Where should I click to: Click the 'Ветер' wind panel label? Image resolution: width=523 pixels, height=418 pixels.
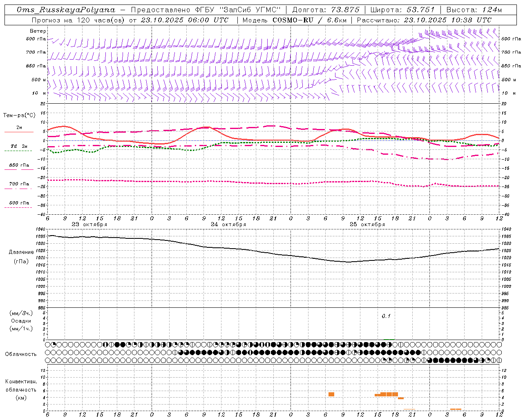(38, 31)
